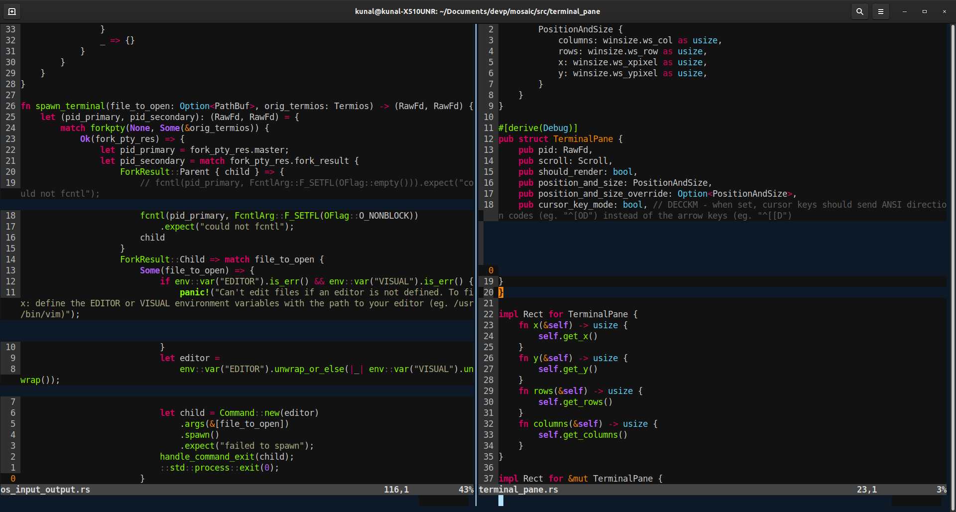Click 'self.get_columns()' call
The width and height of the screenshot is (956, 512).
coord(583,435)
